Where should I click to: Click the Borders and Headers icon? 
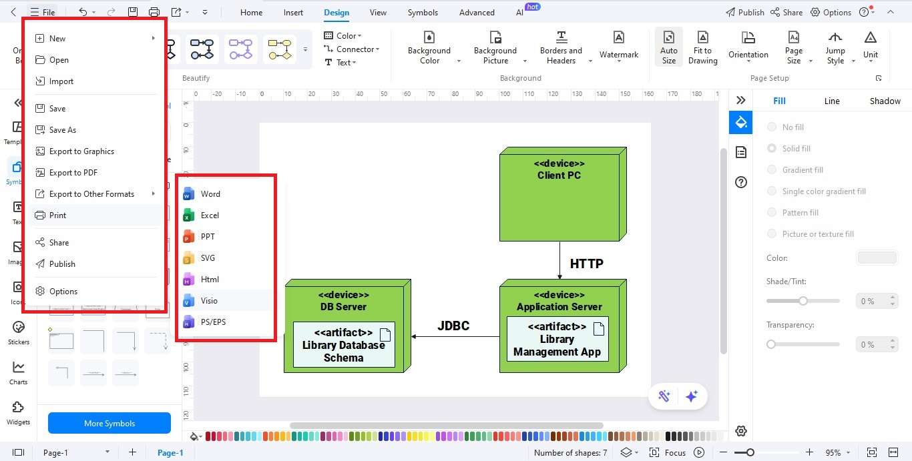(x=561, y=45)
